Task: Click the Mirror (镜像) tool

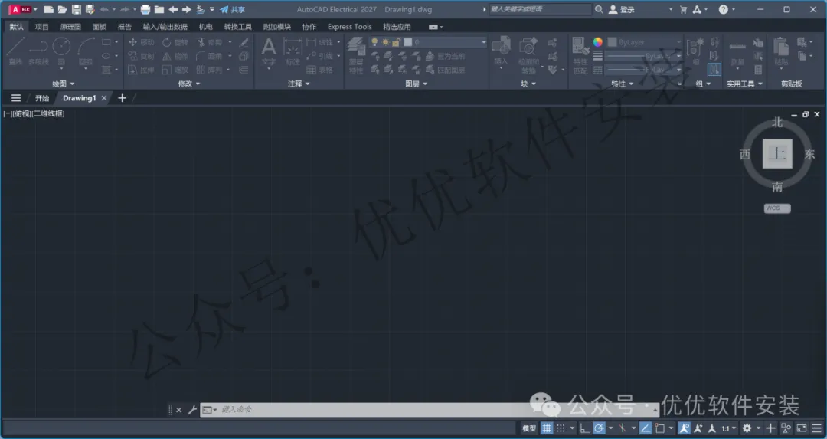Action: coord(175,56)
